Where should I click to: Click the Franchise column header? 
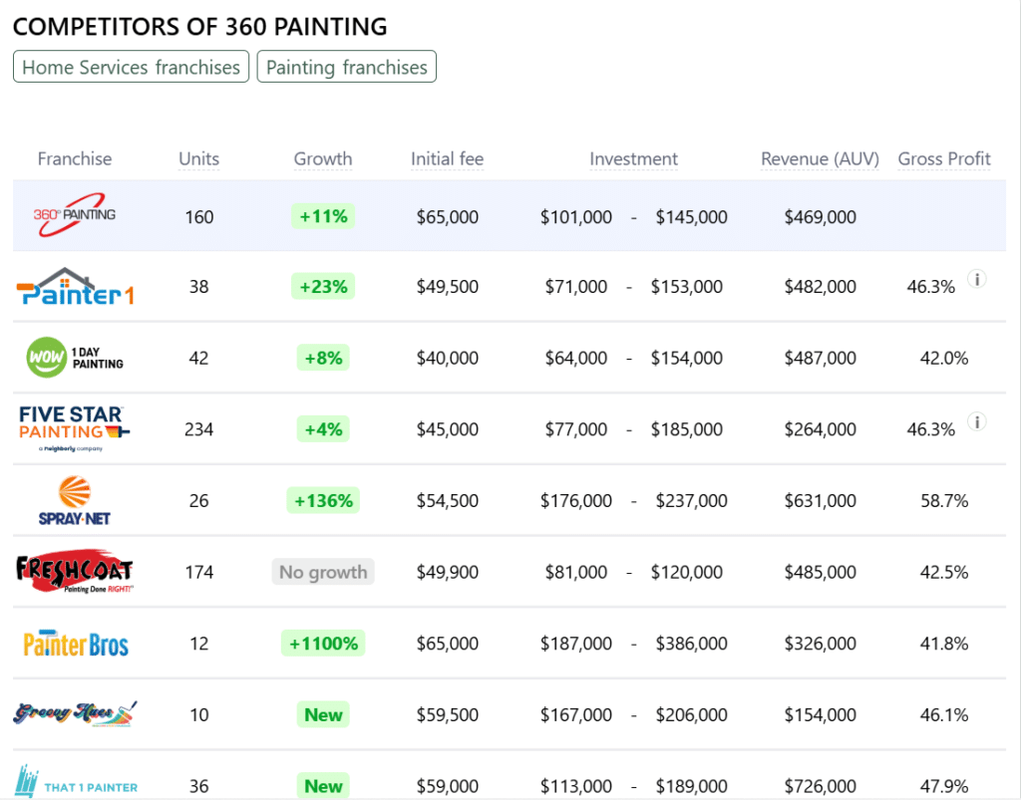pos(74,158)
